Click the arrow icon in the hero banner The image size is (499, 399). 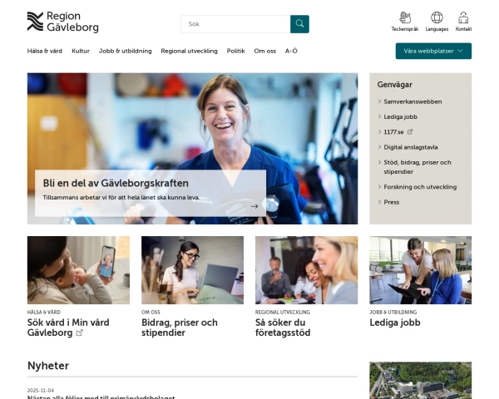point(254,206)
